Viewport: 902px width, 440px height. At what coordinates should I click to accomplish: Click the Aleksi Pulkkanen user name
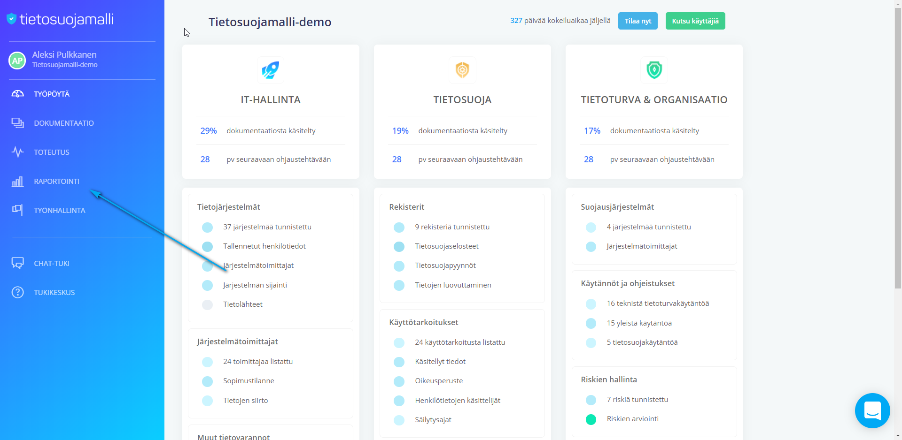64,54
